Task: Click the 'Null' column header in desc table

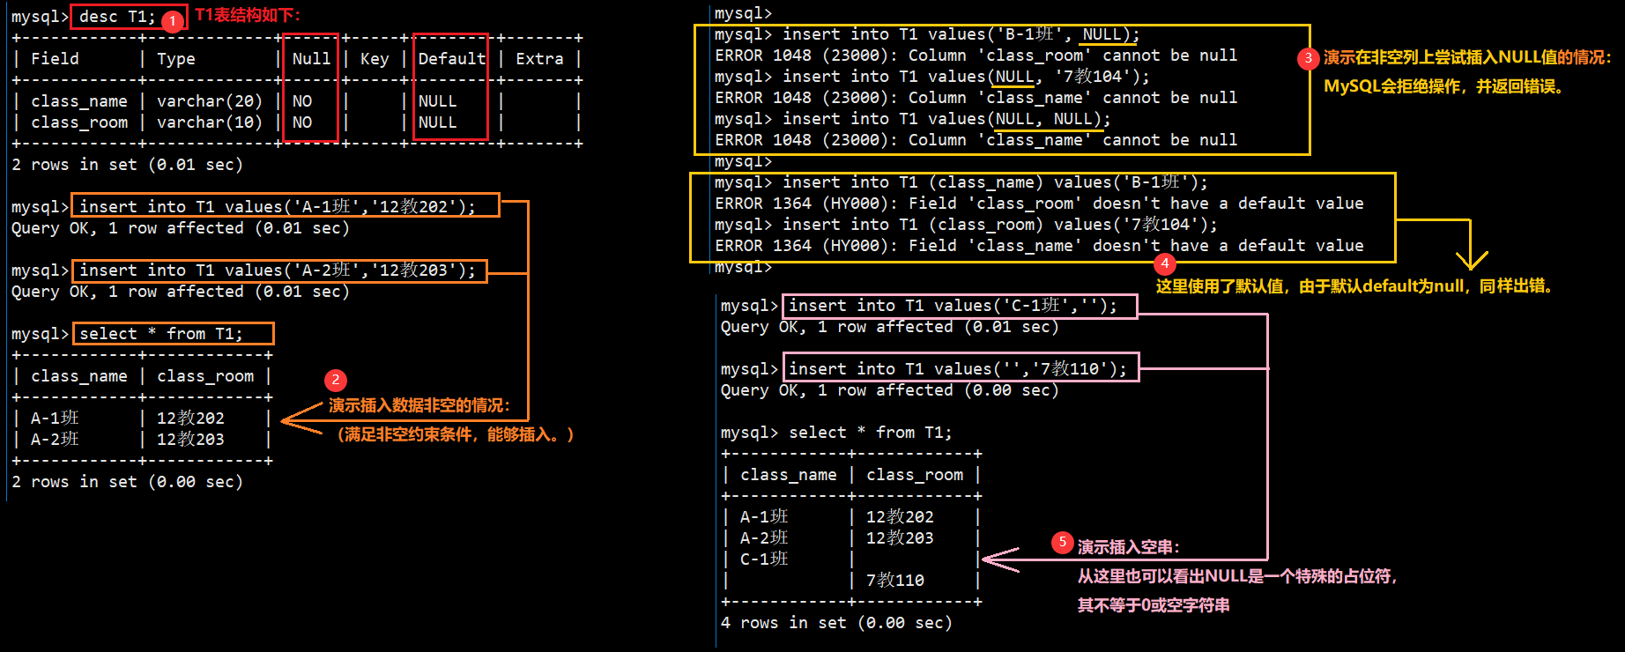Action: [x=311, y=59]
